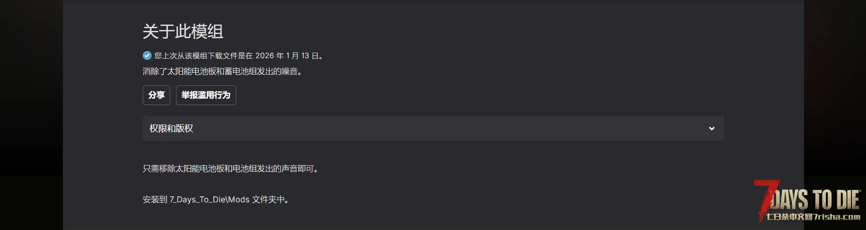Viewport: 866px width, 230px height.
Task: Click the DAYS word in the logo
Action: (x=790, y=200)
